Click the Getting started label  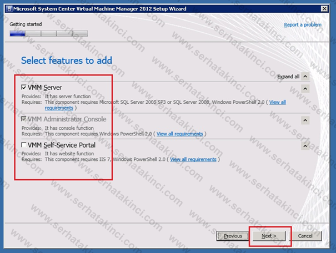pos(26,24)
